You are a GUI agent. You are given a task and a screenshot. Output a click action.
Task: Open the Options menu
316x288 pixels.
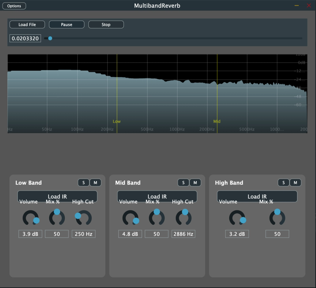coord(14,6)
